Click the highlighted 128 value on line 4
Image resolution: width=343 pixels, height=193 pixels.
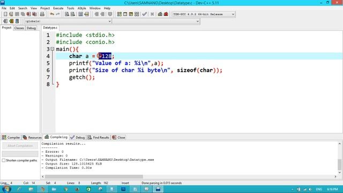tap(105, 56)
